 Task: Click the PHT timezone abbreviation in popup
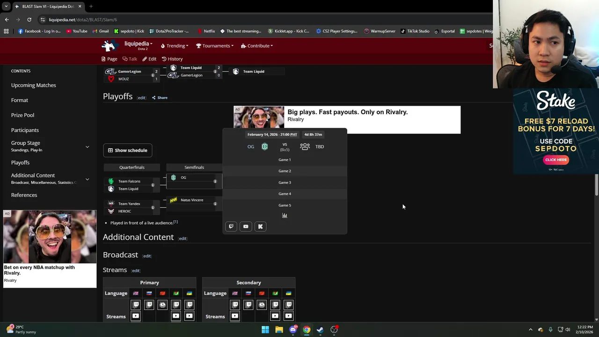[293, 134]
